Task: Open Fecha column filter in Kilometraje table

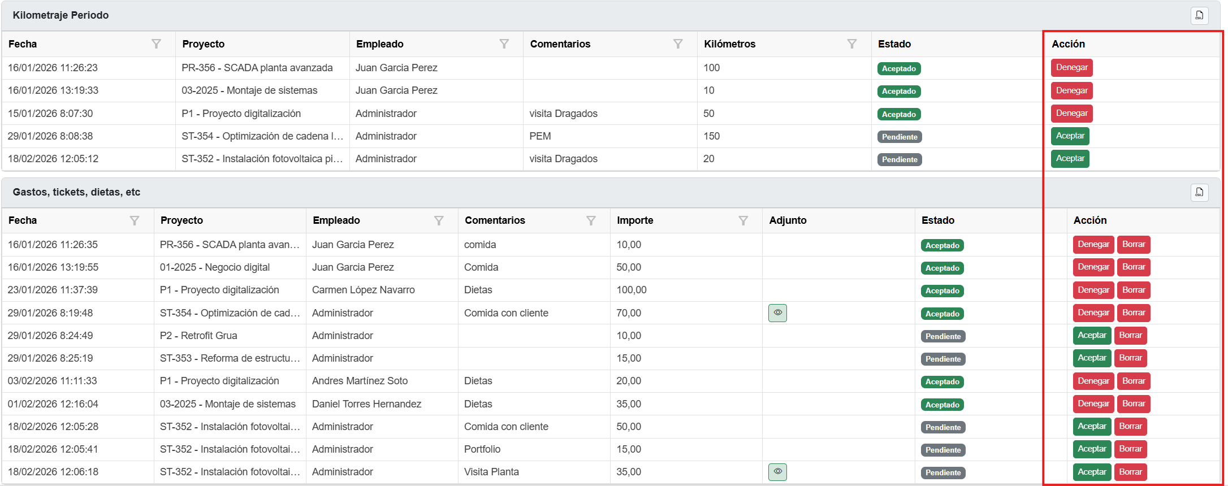Action: [157, 44]
